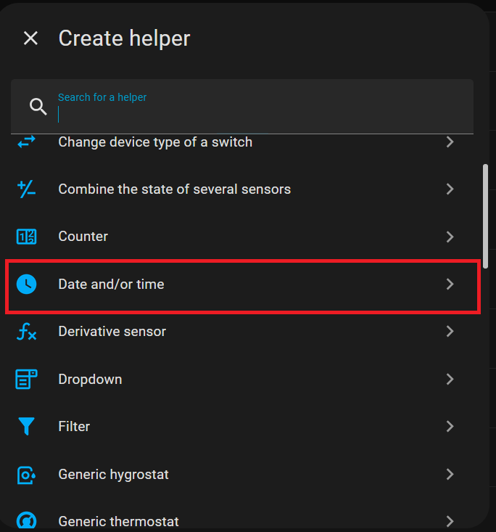This screenshot has width=496, height=532.
Task: Open chevron beside Derivative sensor
Action: [450, 332]
